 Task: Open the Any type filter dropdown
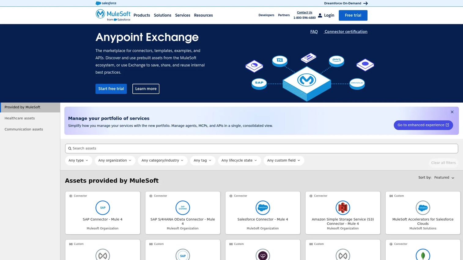tap(79, 160)
